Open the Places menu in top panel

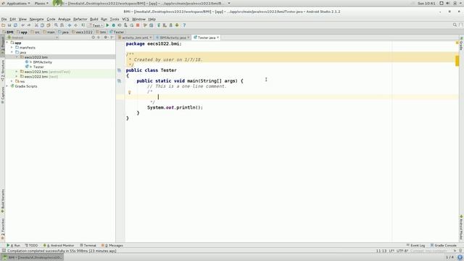tap(41, 3)
